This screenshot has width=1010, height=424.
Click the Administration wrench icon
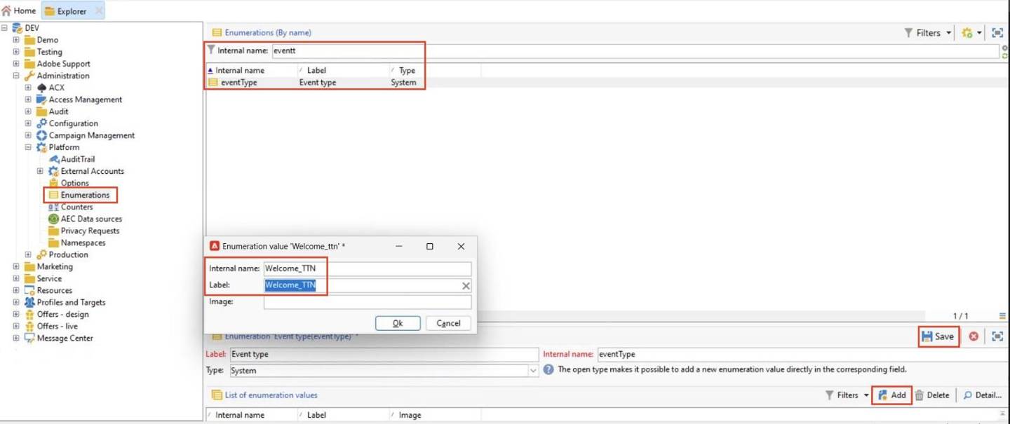pos(29,76)
